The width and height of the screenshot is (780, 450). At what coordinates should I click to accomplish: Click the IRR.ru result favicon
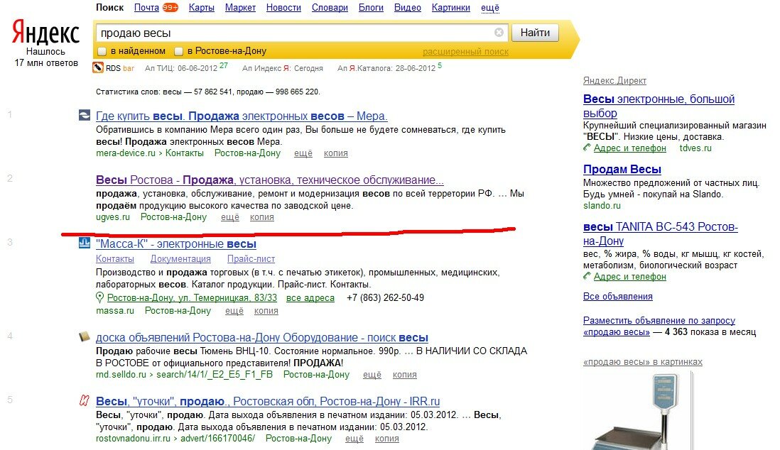coord(85,400)
